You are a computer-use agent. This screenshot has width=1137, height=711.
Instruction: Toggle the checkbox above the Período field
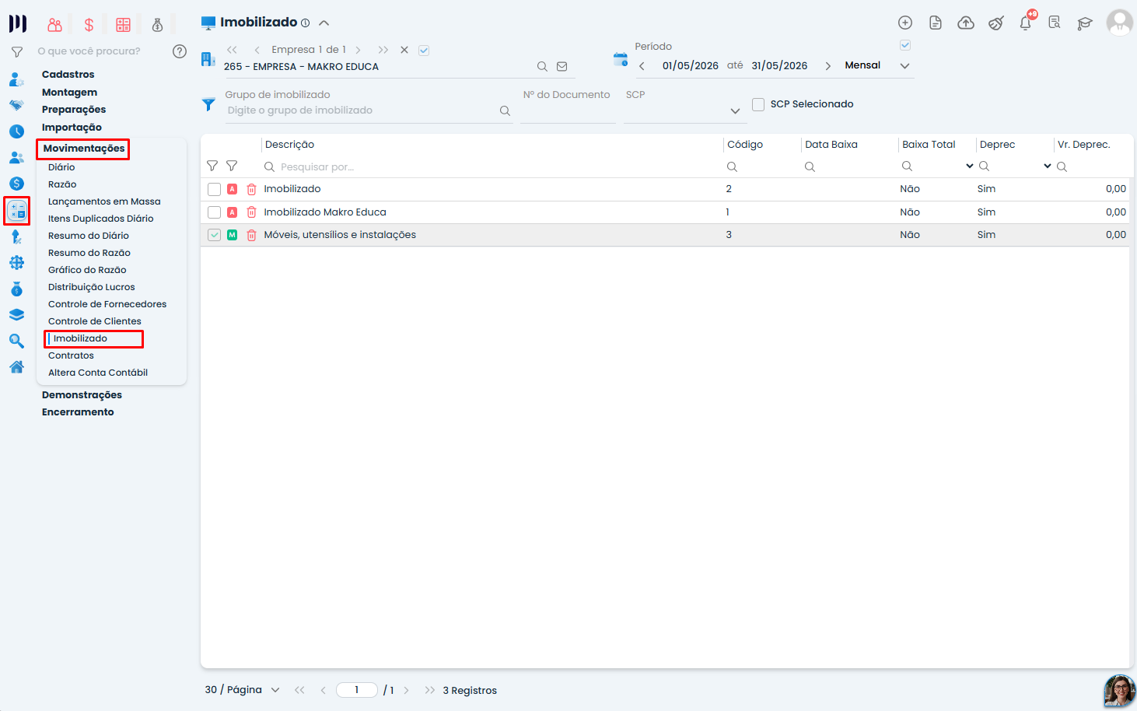tap(905, 45)
